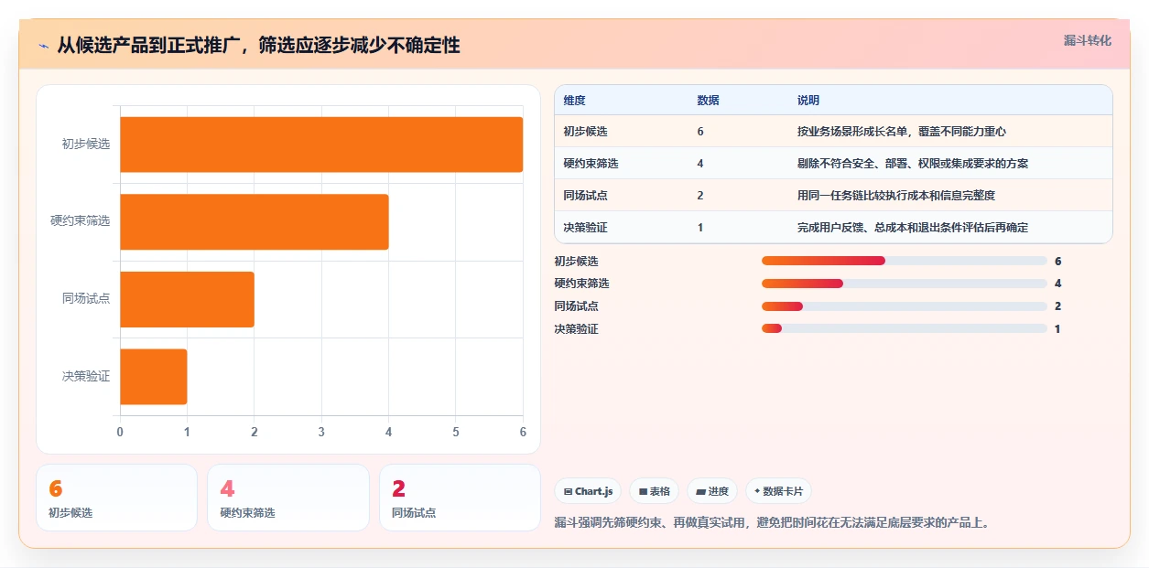This screenshot has width=1149, height=568.
Task: Click the 同场试点 y-axis label
Action: click(86, 298)
